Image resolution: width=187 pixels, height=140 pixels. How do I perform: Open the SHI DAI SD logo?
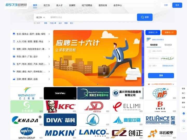(x=94, y=107)
